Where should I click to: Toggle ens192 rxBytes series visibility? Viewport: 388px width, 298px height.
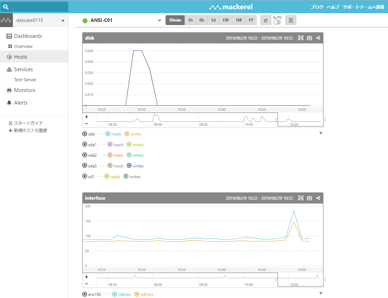[x=121, y=294]
